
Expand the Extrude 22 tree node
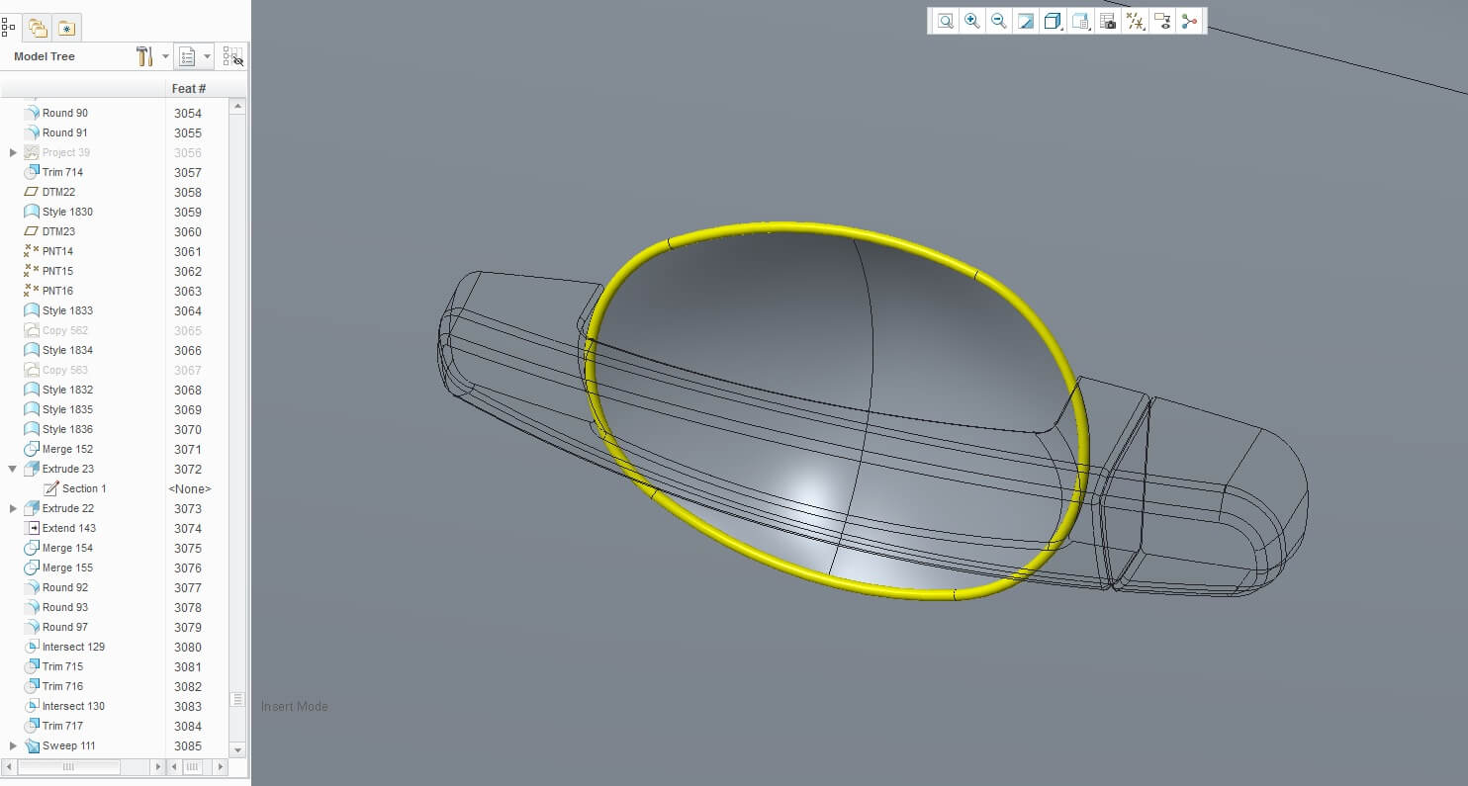coord(13,508)
